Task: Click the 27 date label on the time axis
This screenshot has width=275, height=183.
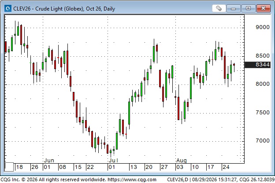Action: click(x=164, y=167)
